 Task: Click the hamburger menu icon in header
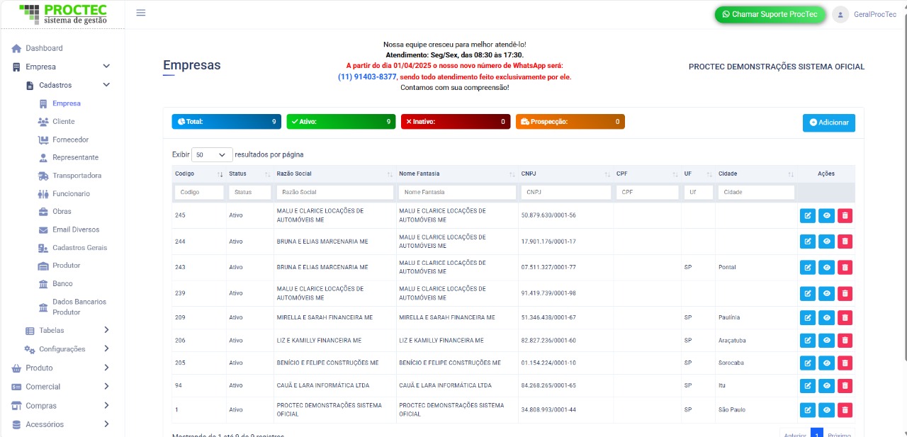pos(141,13)
